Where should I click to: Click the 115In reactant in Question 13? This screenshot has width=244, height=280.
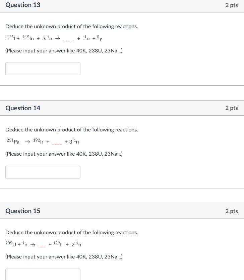click(29, 38)
